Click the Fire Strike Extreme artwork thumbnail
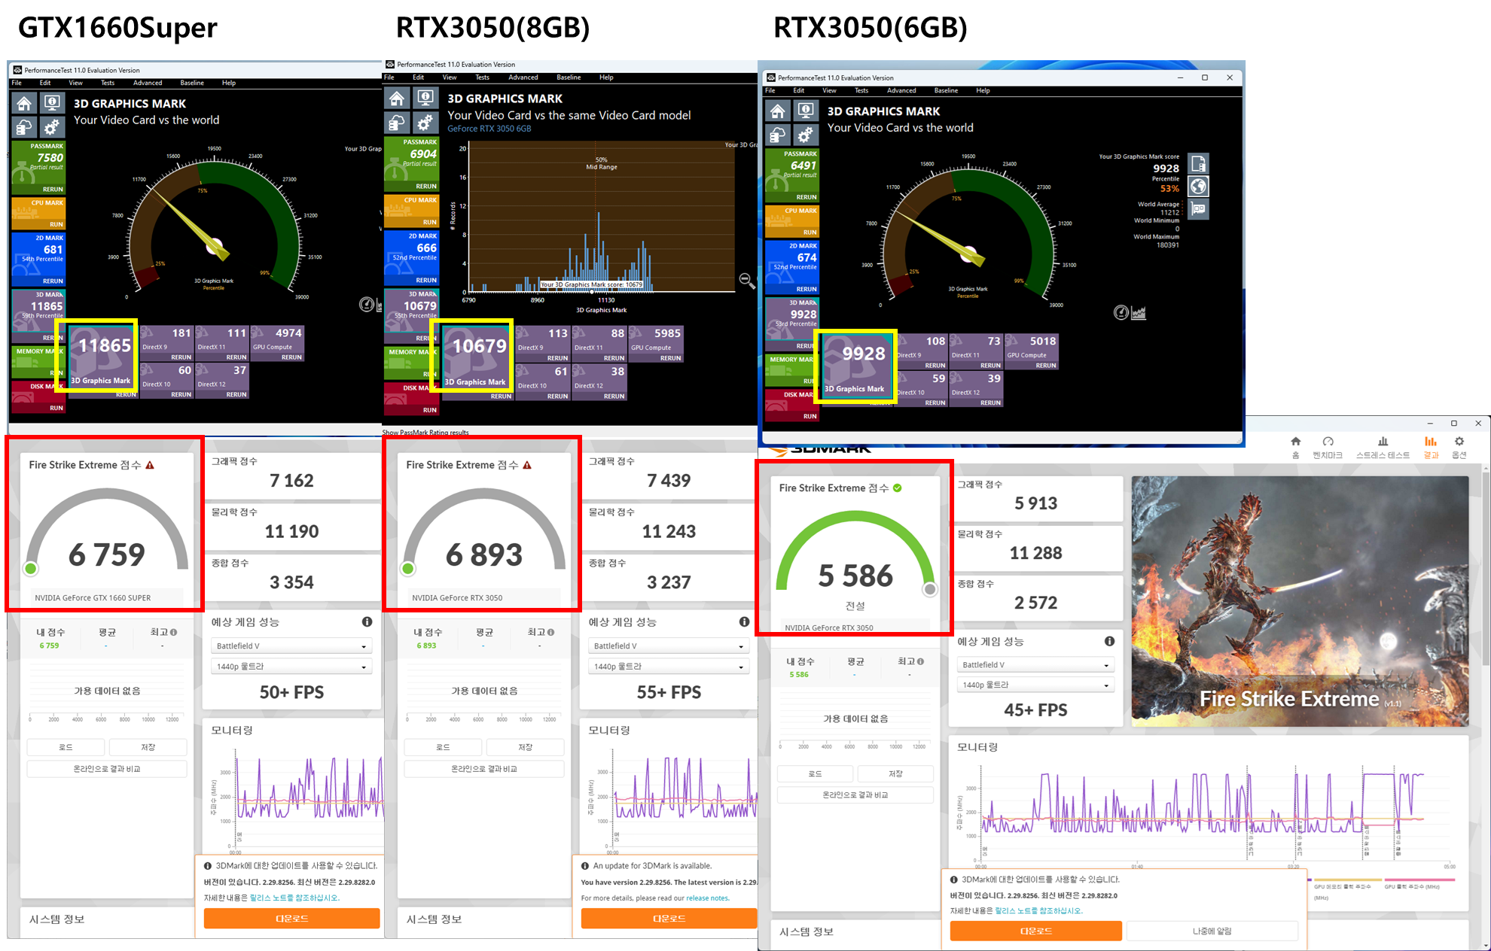 pos(1300,601)
